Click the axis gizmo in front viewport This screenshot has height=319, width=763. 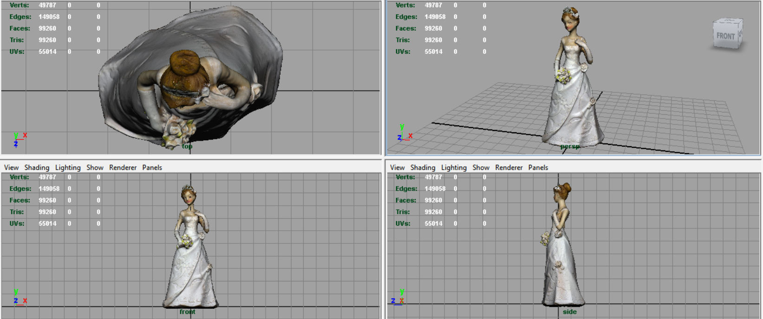[20, 297]
